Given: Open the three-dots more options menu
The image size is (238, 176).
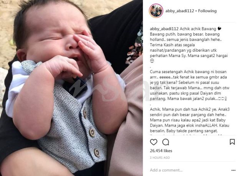Looking at the screenshot, I should [233, 170].
